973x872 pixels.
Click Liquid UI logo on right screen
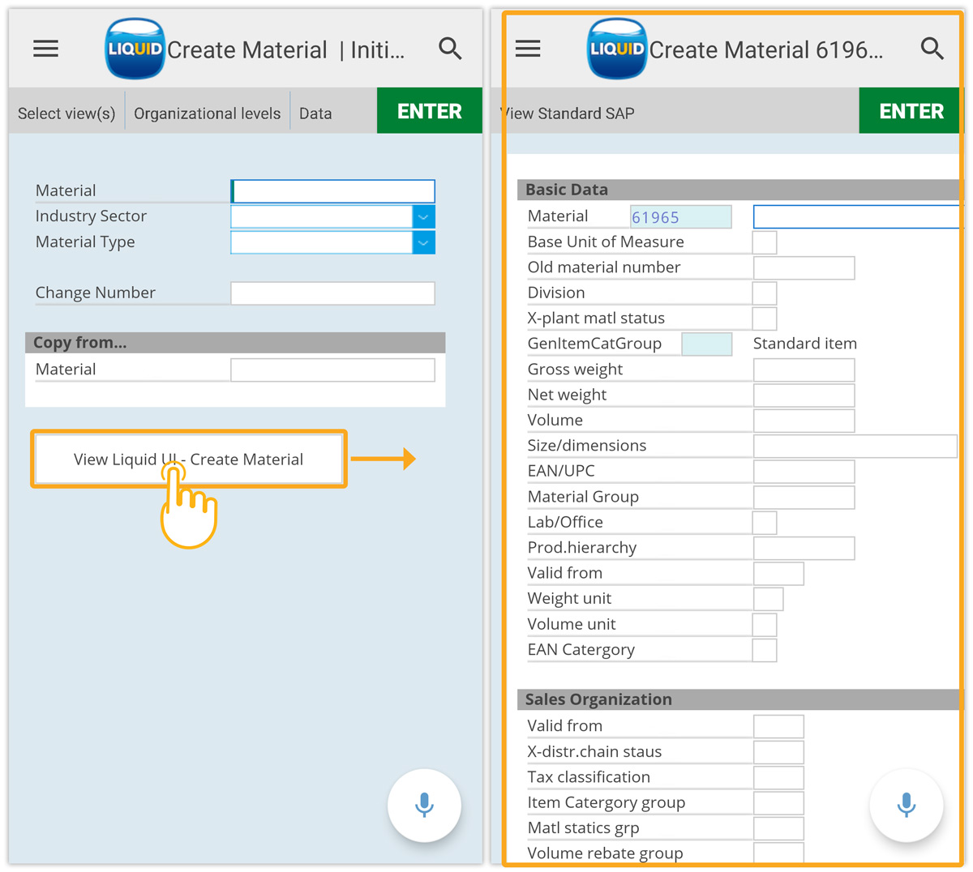[x=617, y=49]
